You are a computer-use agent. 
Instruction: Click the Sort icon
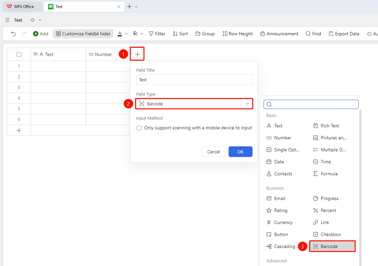pyautogui.click(x=175, y=34)
